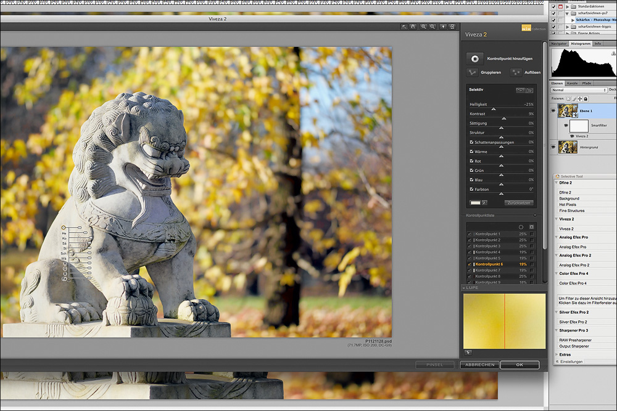The image size is (617, 411).
Task: Click the Gruppieren control points icon
Action: tap(472, 73)
